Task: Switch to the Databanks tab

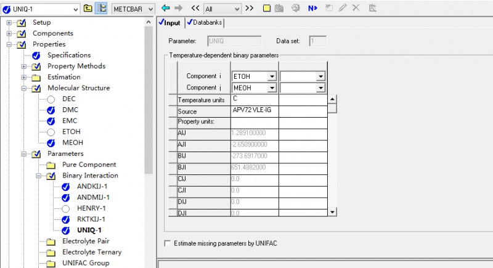Action: pyautogui.click(x=205, y=23)
